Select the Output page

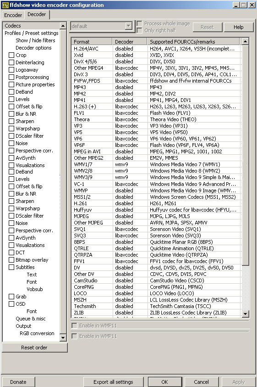(23, 326)
